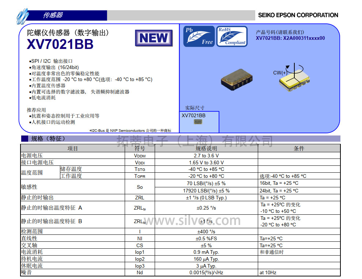This screenshot has width=362, height=279.
Task: Click the 工作温度范围 -20 °C to +80 °C bullet
Action: coord(91,80)
